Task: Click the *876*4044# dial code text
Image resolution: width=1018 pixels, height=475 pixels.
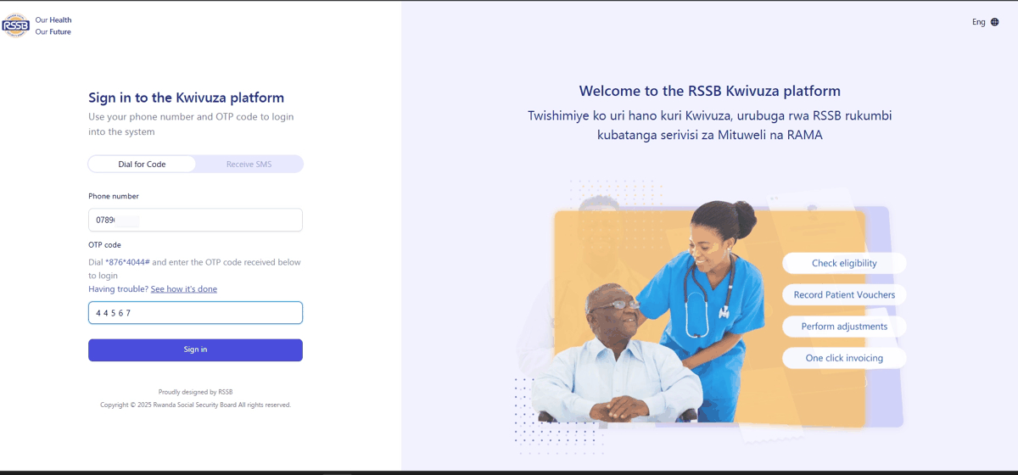Action: (127, 262)
